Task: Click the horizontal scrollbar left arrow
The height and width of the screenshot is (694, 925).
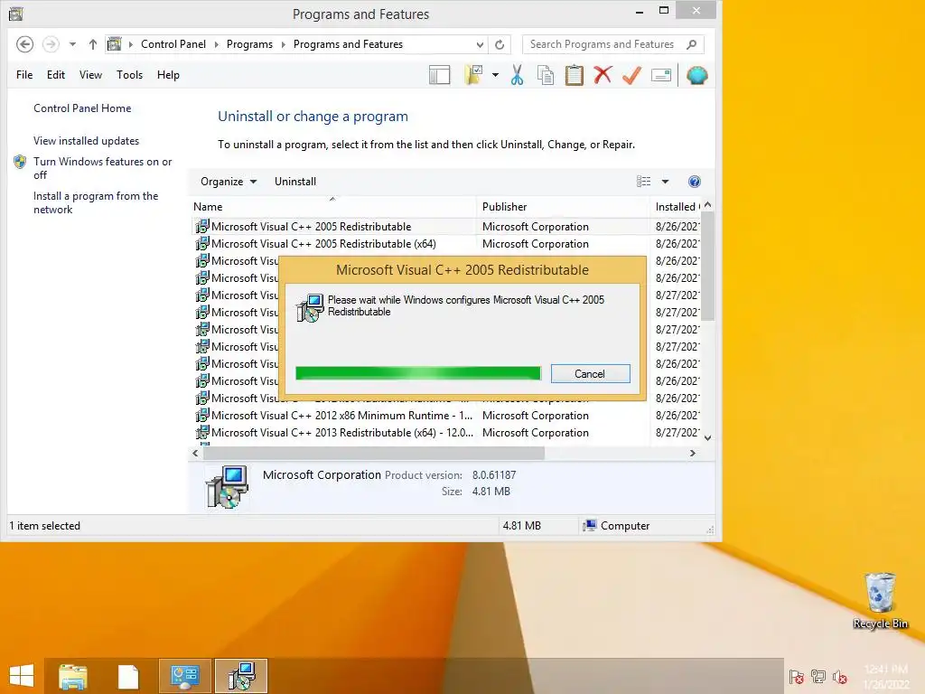Action: (196, 454)
